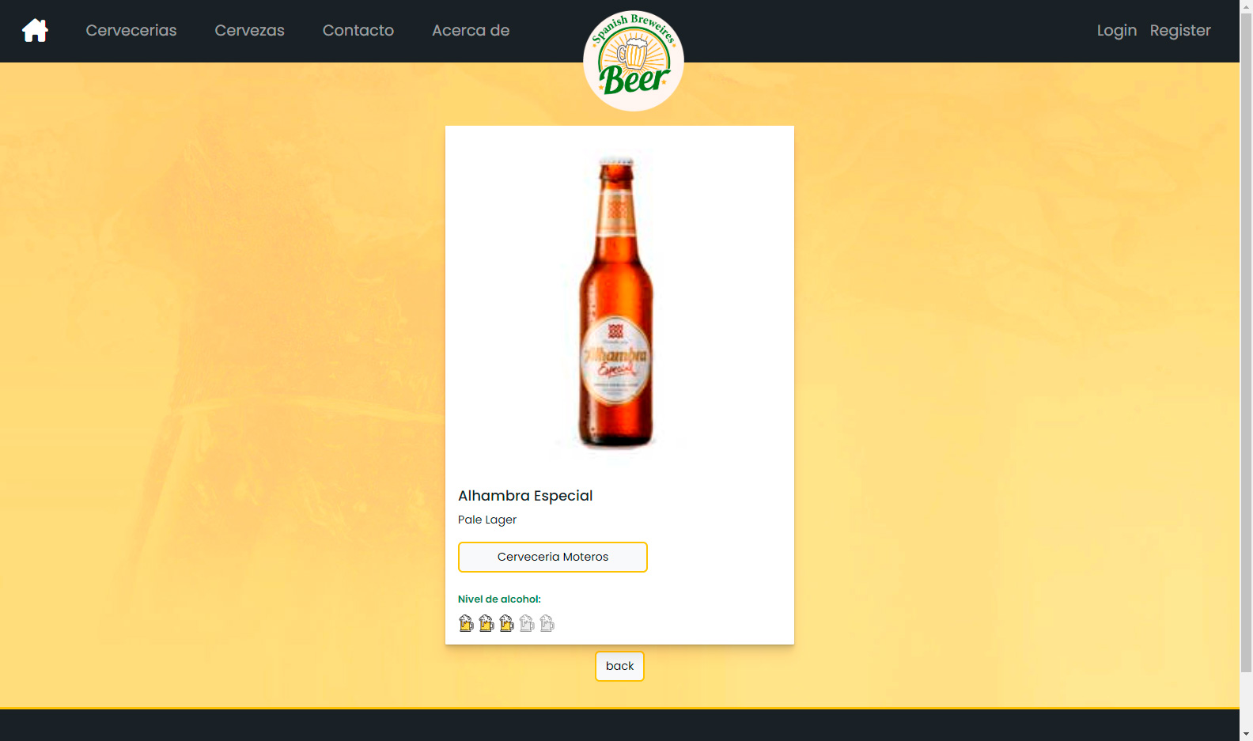Click the vertical page scrollbar thumb
This screenshot has height=741, width=1253.
(x=1246, y=343)
